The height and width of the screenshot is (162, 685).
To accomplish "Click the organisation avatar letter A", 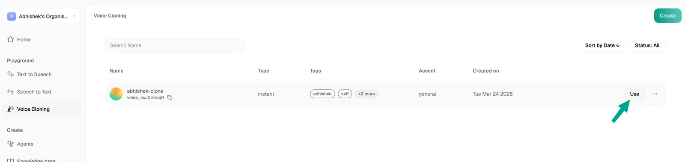I will coord(12,16).
